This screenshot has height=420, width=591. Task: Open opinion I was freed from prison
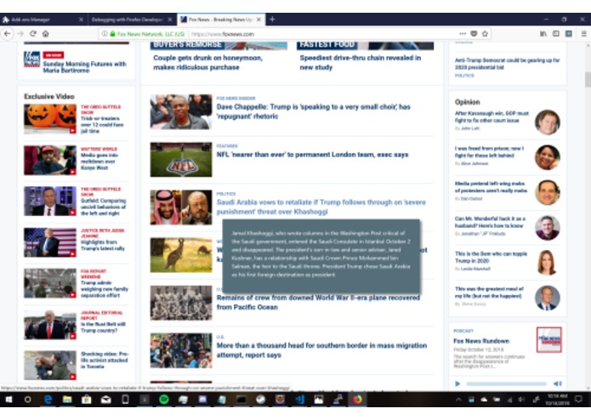point(489,152)
